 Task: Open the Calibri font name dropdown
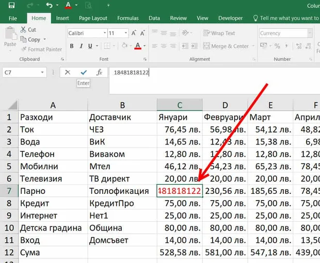click(105, 33)
